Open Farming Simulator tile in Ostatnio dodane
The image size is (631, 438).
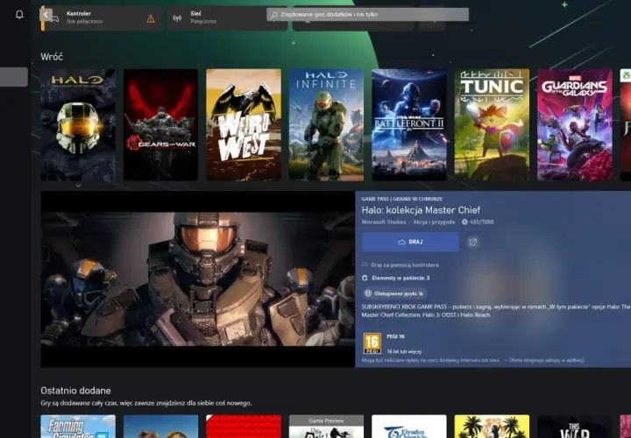[x=78, y=427]
